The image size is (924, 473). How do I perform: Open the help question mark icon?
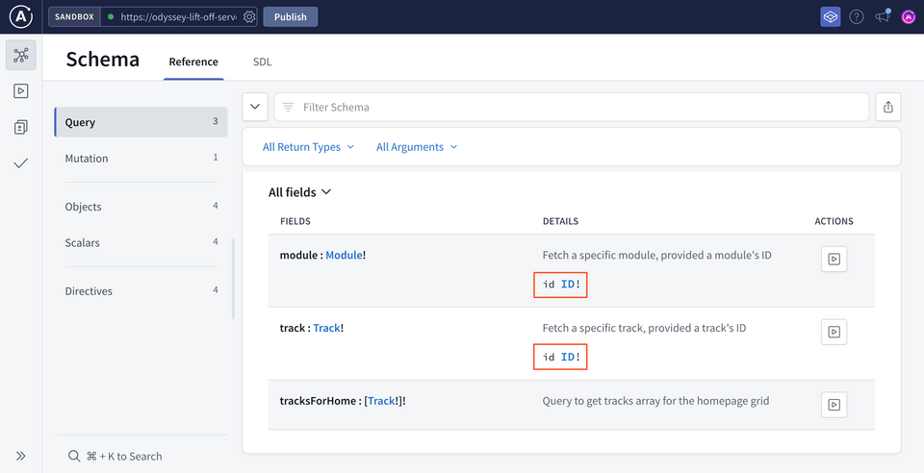pos(857,17)
